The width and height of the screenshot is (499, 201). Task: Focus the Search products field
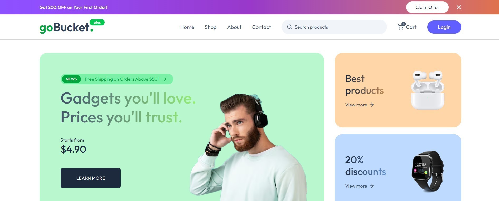tap(334, 27)
